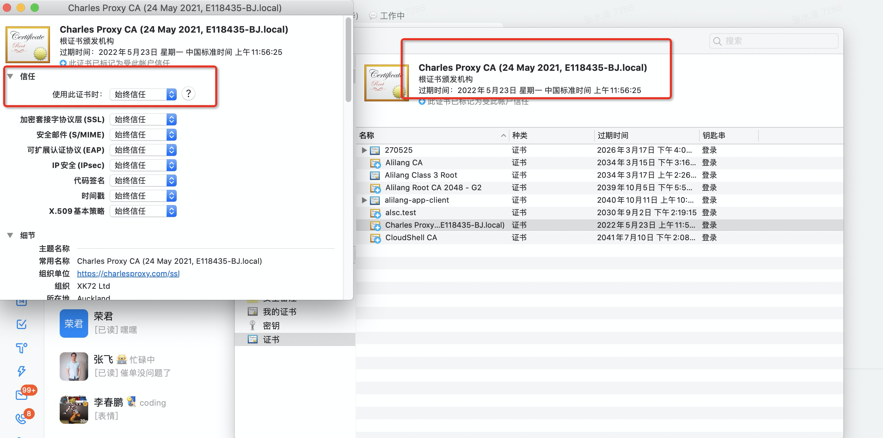883x438 pixels.
Task: Open the 使用此证书时 trust dropdown
Action: 143,94
